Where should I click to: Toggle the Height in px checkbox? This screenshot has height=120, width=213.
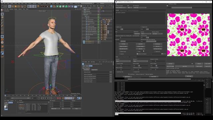tap(141, 27)
